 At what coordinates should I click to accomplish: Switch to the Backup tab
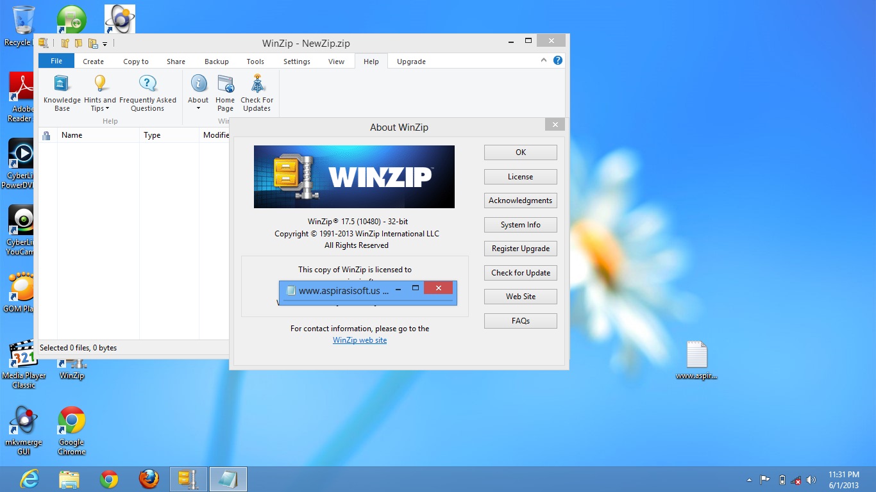217,61
